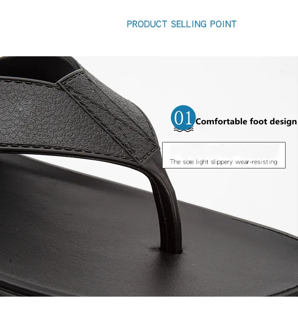This screenshot has width=298, height=315.
Task: Click the word Comfortable in the title
Action: 221,122
